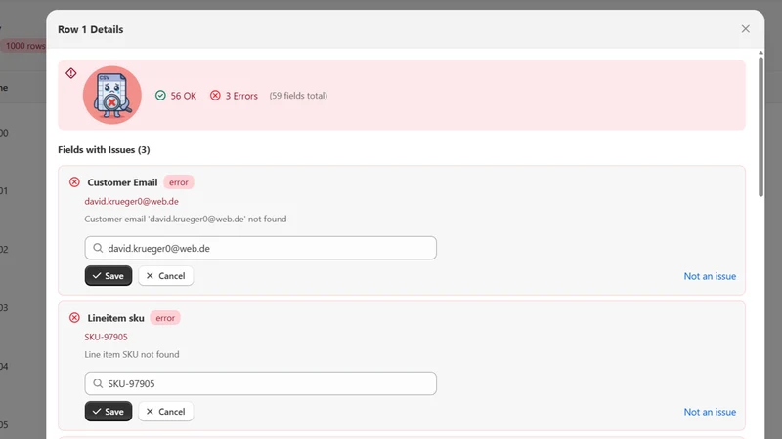Viewport: 782px width, 439px height.
Task: Click the red SKU-97905 value text
Action: (x=106, y=337)
